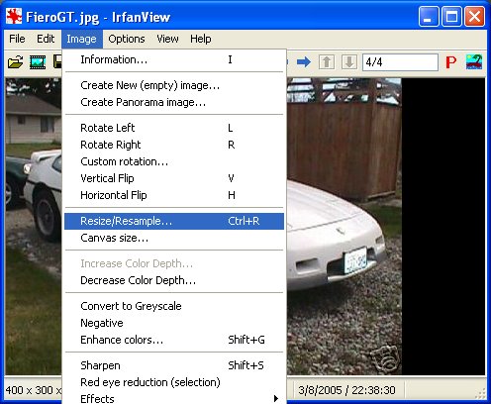Click the red P toolbar icon

coord(450,62)
